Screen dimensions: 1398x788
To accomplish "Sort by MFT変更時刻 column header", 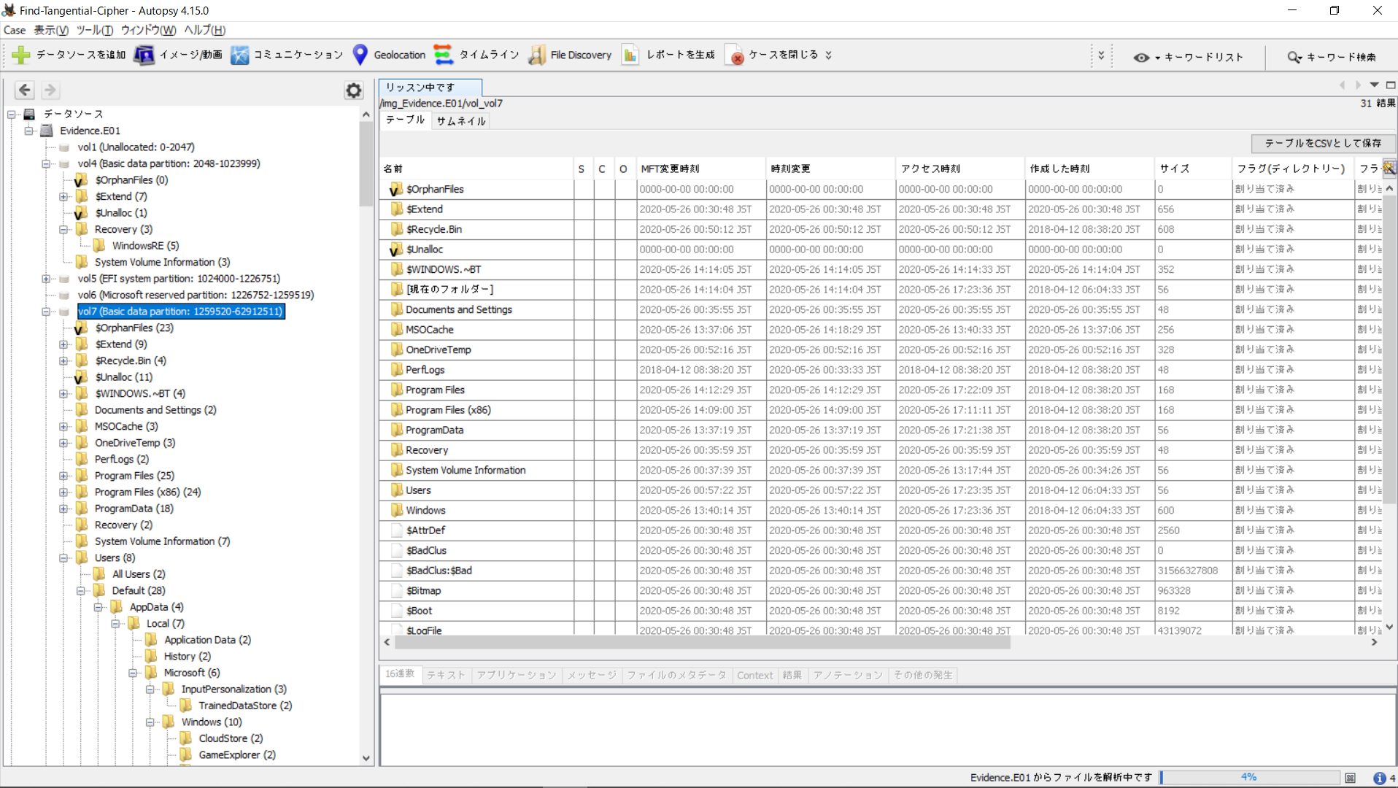I will point(701,169).
